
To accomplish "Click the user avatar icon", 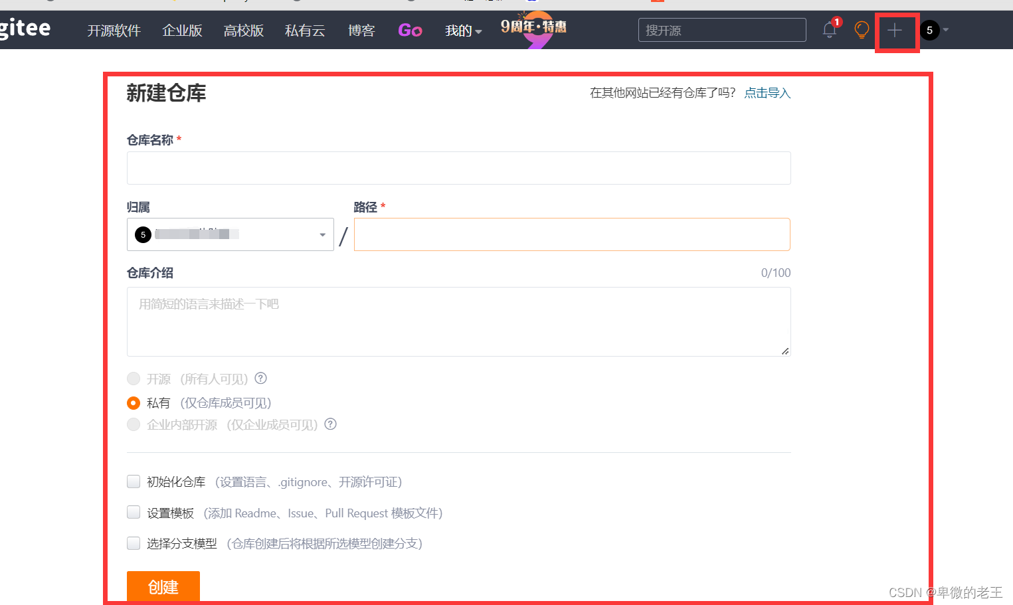I will point(929,30).
